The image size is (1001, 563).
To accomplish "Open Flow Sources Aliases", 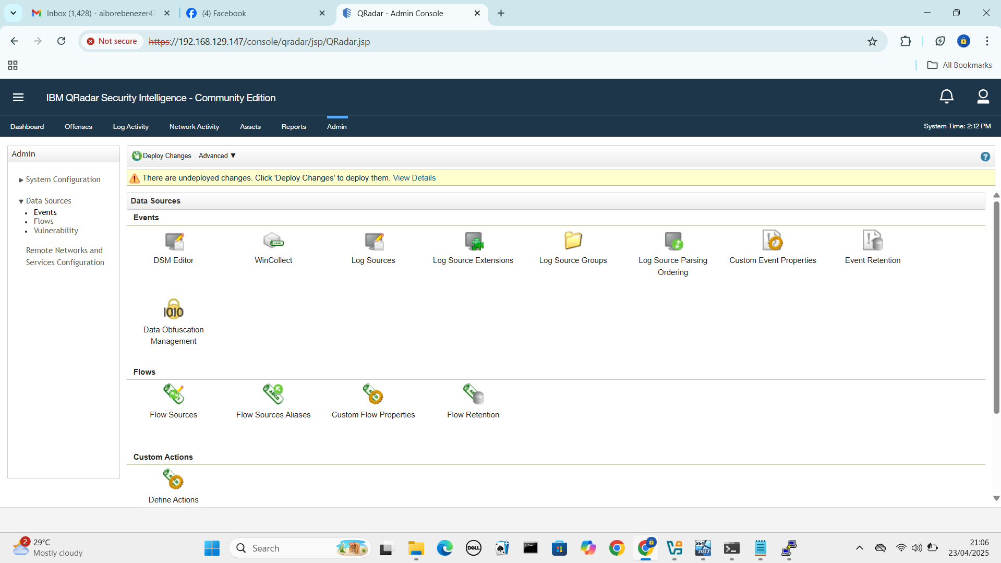I will (273, 394).
